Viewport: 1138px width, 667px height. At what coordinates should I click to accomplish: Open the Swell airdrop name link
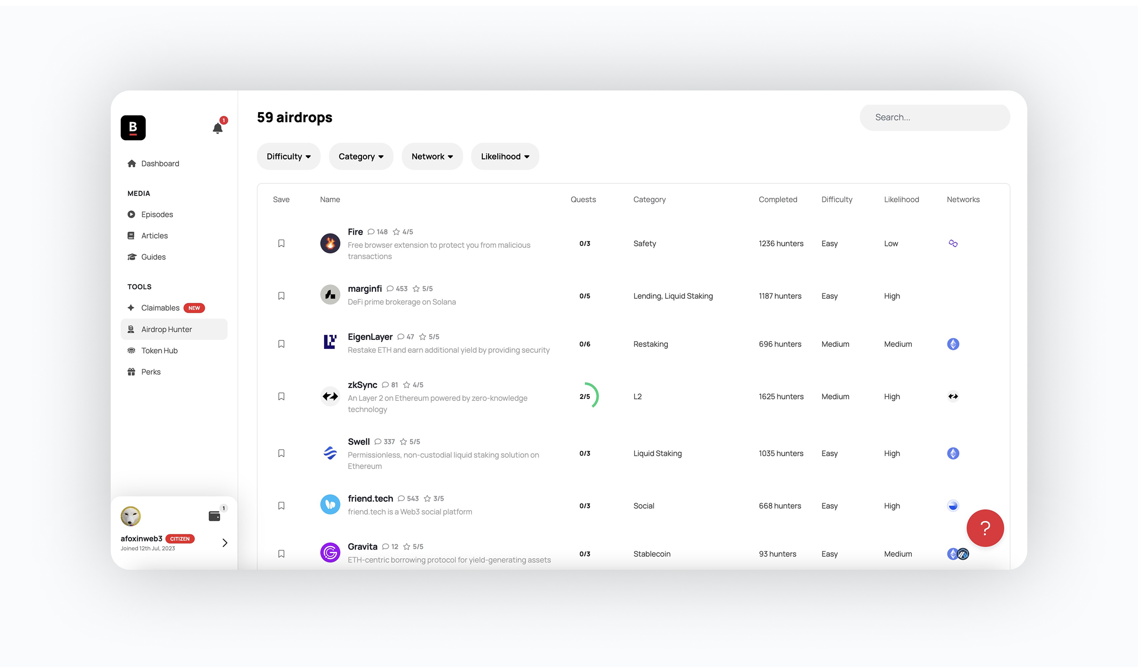click(x=359, y=442)
